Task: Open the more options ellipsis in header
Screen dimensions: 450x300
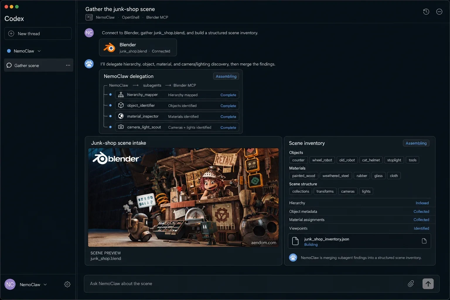Action: [x=439, y=12]
